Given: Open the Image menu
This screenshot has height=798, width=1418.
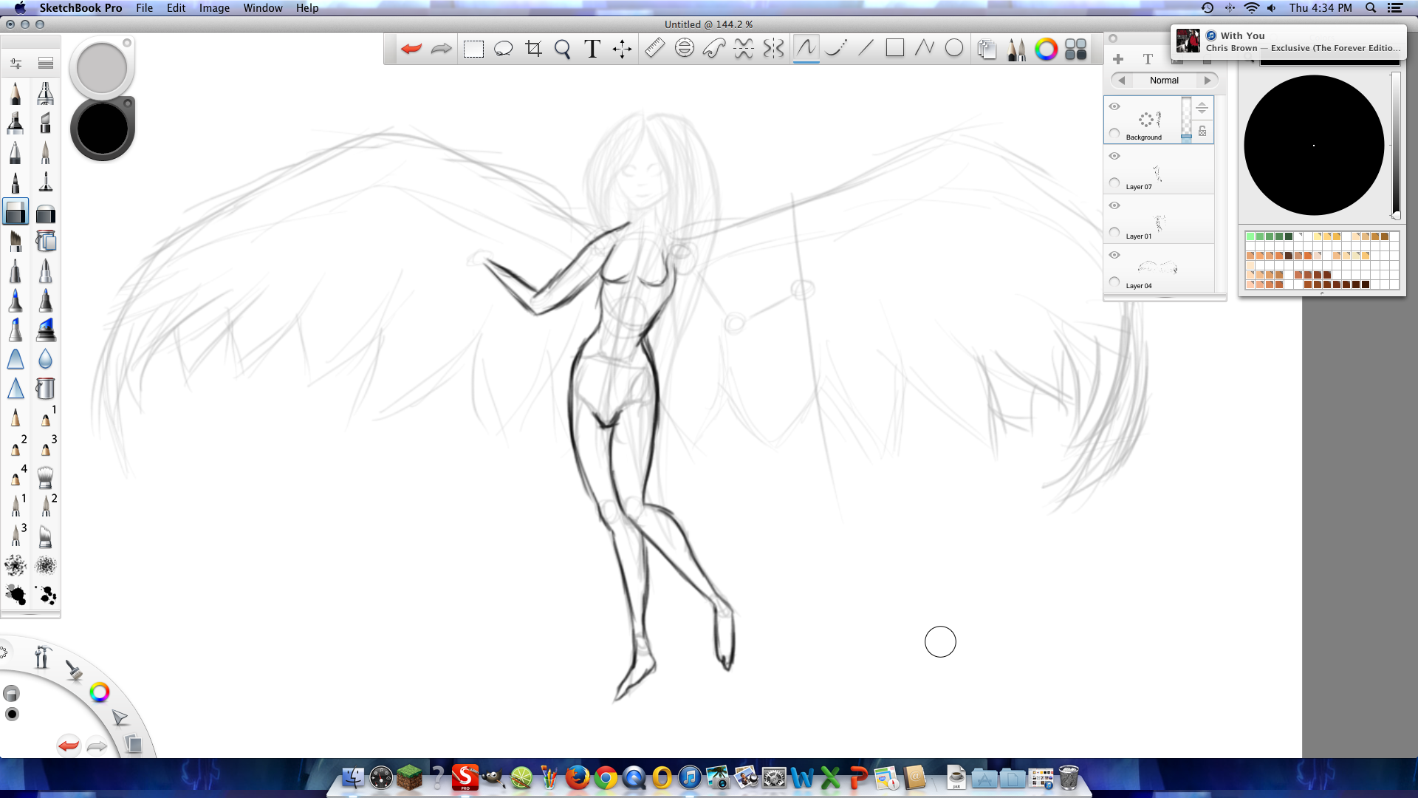Looking at the screenshot, I should coord(214,8).
